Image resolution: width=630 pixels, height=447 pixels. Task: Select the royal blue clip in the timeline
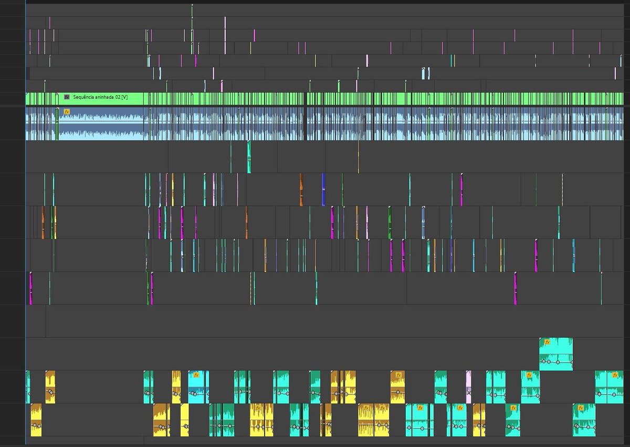(323, 189)
